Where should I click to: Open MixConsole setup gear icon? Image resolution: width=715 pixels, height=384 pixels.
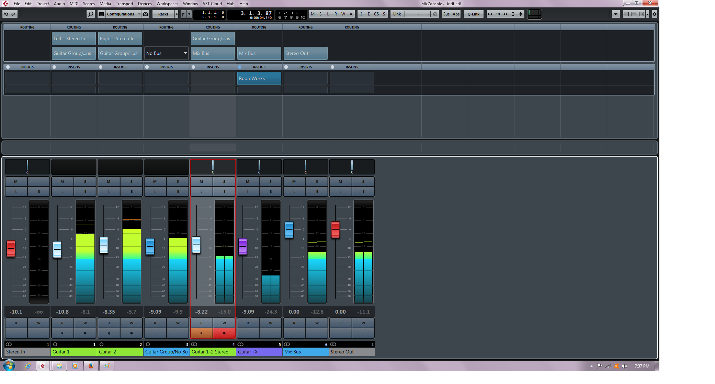[654, 14]
